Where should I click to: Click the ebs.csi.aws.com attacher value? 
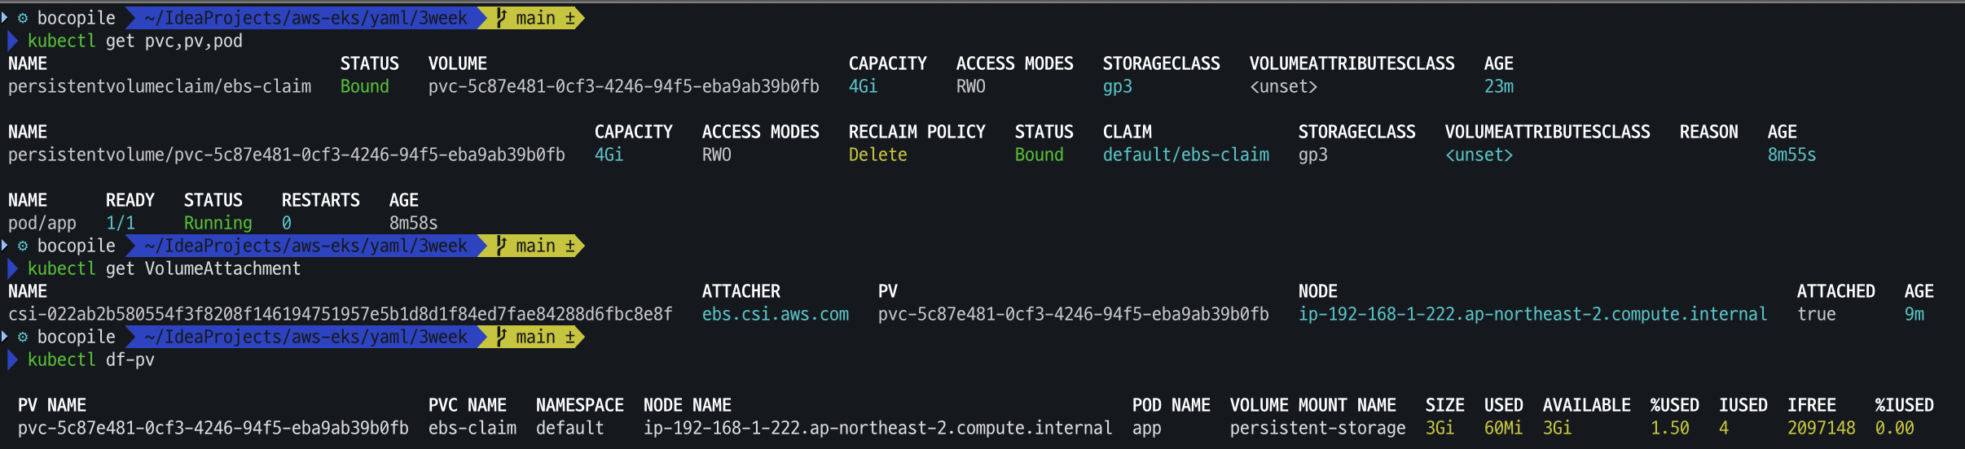[x=775, y=314]
